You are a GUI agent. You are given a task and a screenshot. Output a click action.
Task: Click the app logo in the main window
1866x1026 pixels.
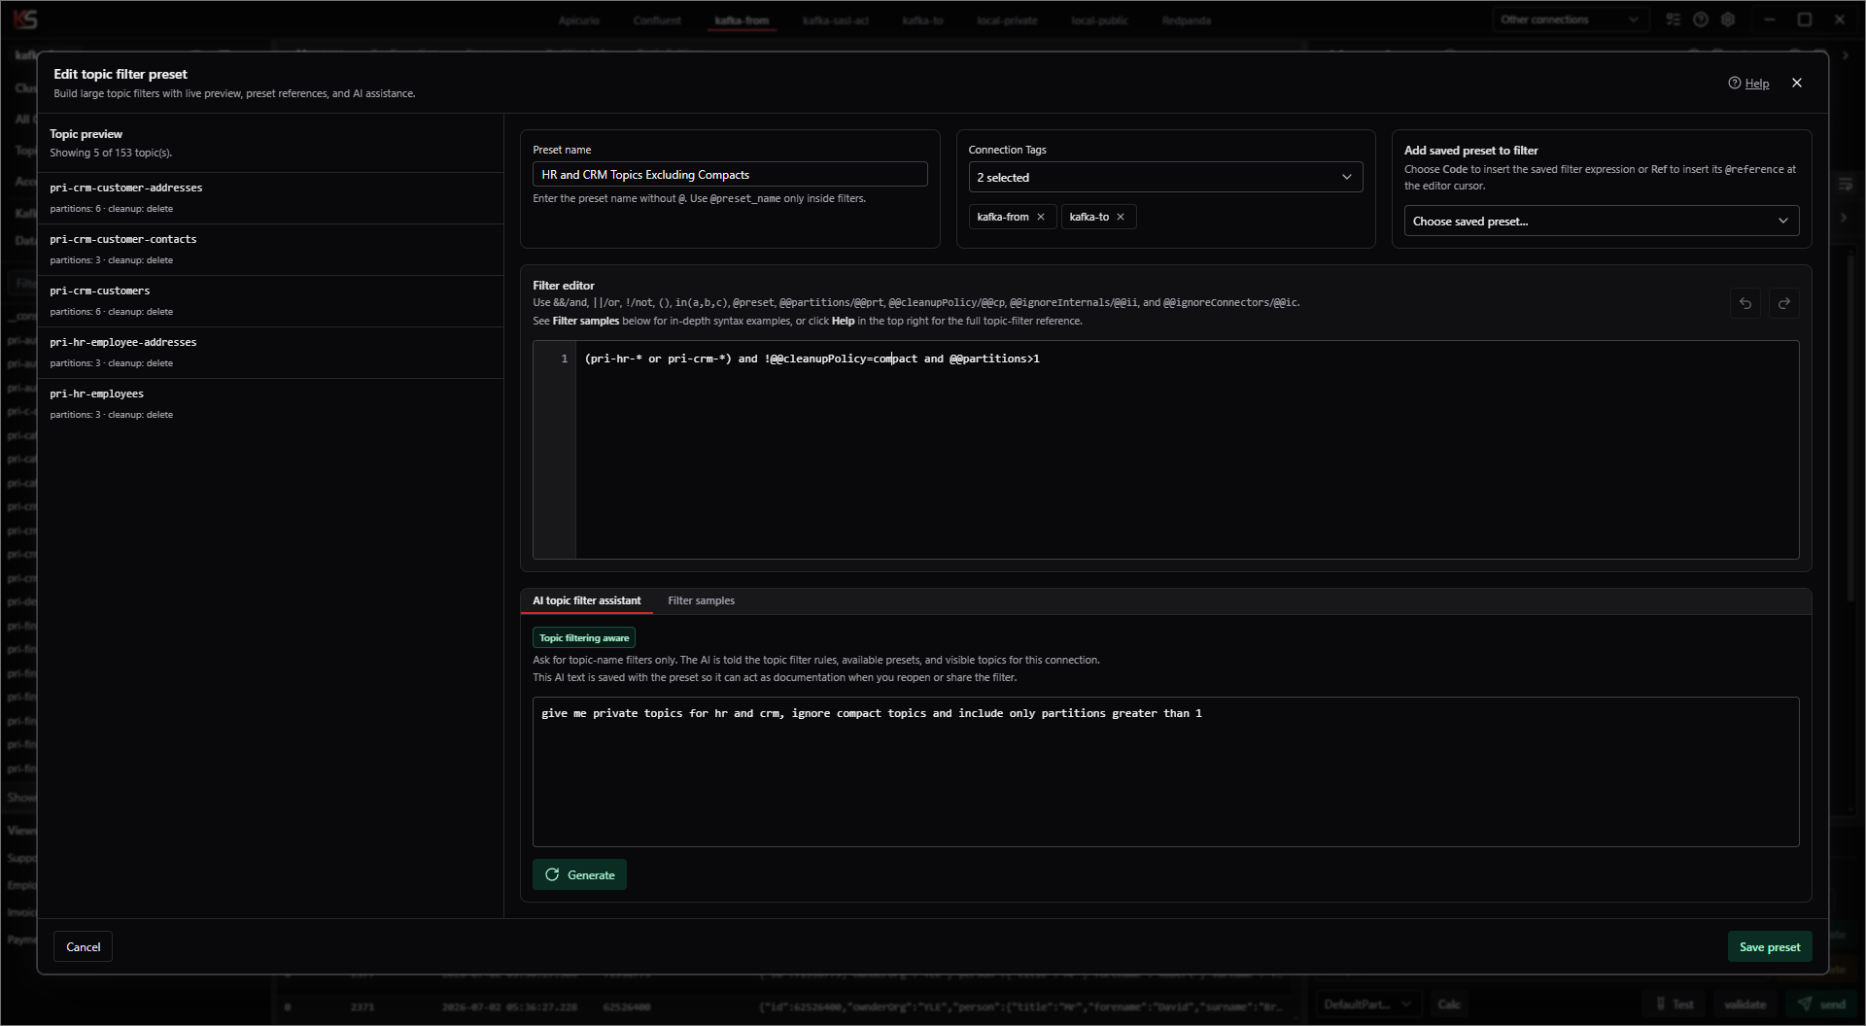(x=26, y=19)
